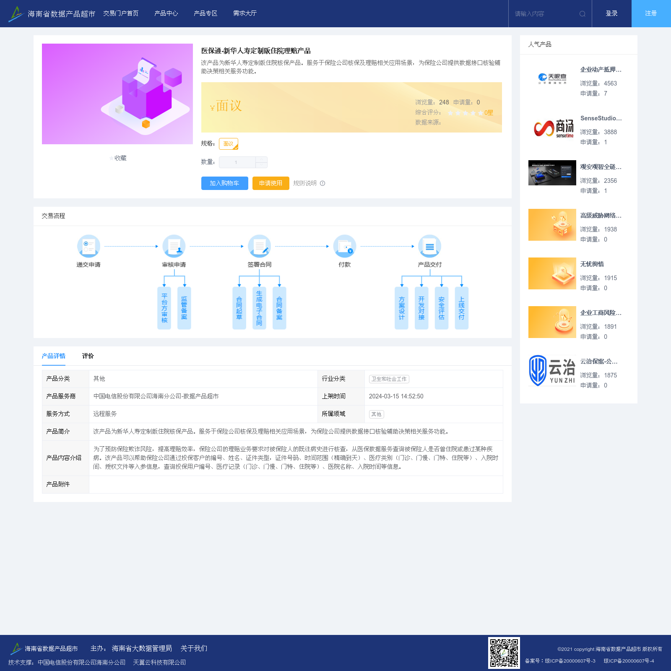
Task: Click the 方案设计 flow box
Action: point(401,308)
